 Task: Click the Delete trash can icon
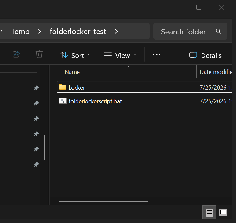39,54
